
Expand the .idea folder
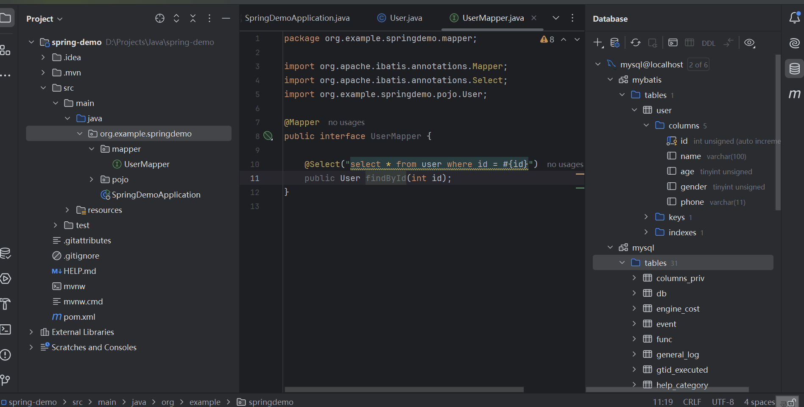point(43,57)
